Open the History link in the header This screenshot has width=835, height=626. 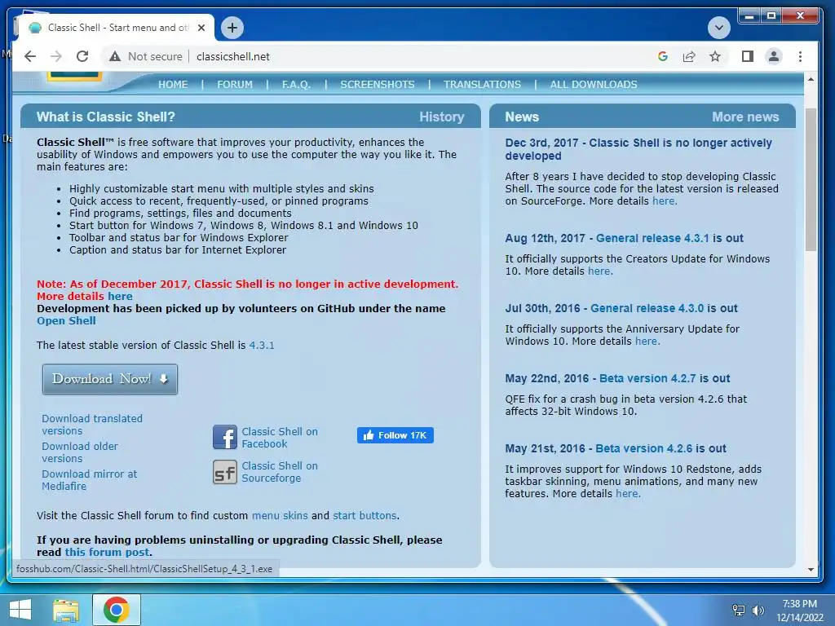pos(442,117)
